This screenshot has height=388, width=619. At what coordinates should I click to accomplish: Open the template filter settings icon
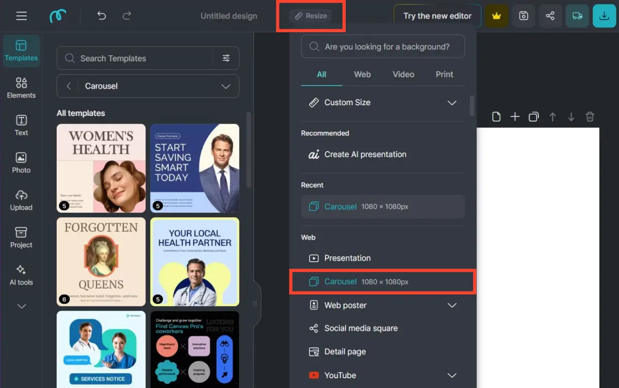(x=226, y=58)
